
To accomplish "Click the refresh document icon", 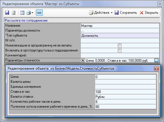I will [14, 13].
